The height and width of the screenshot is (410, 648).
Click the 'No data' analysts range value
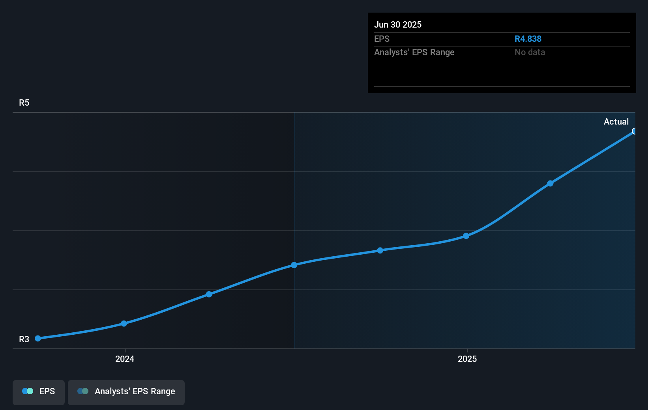tap(530, 52)
